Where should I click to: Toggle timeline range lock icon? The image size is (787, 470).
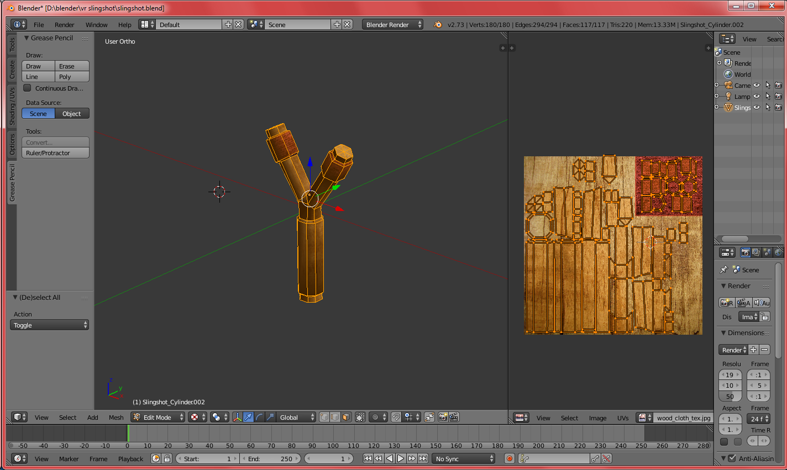pos(166,458)
